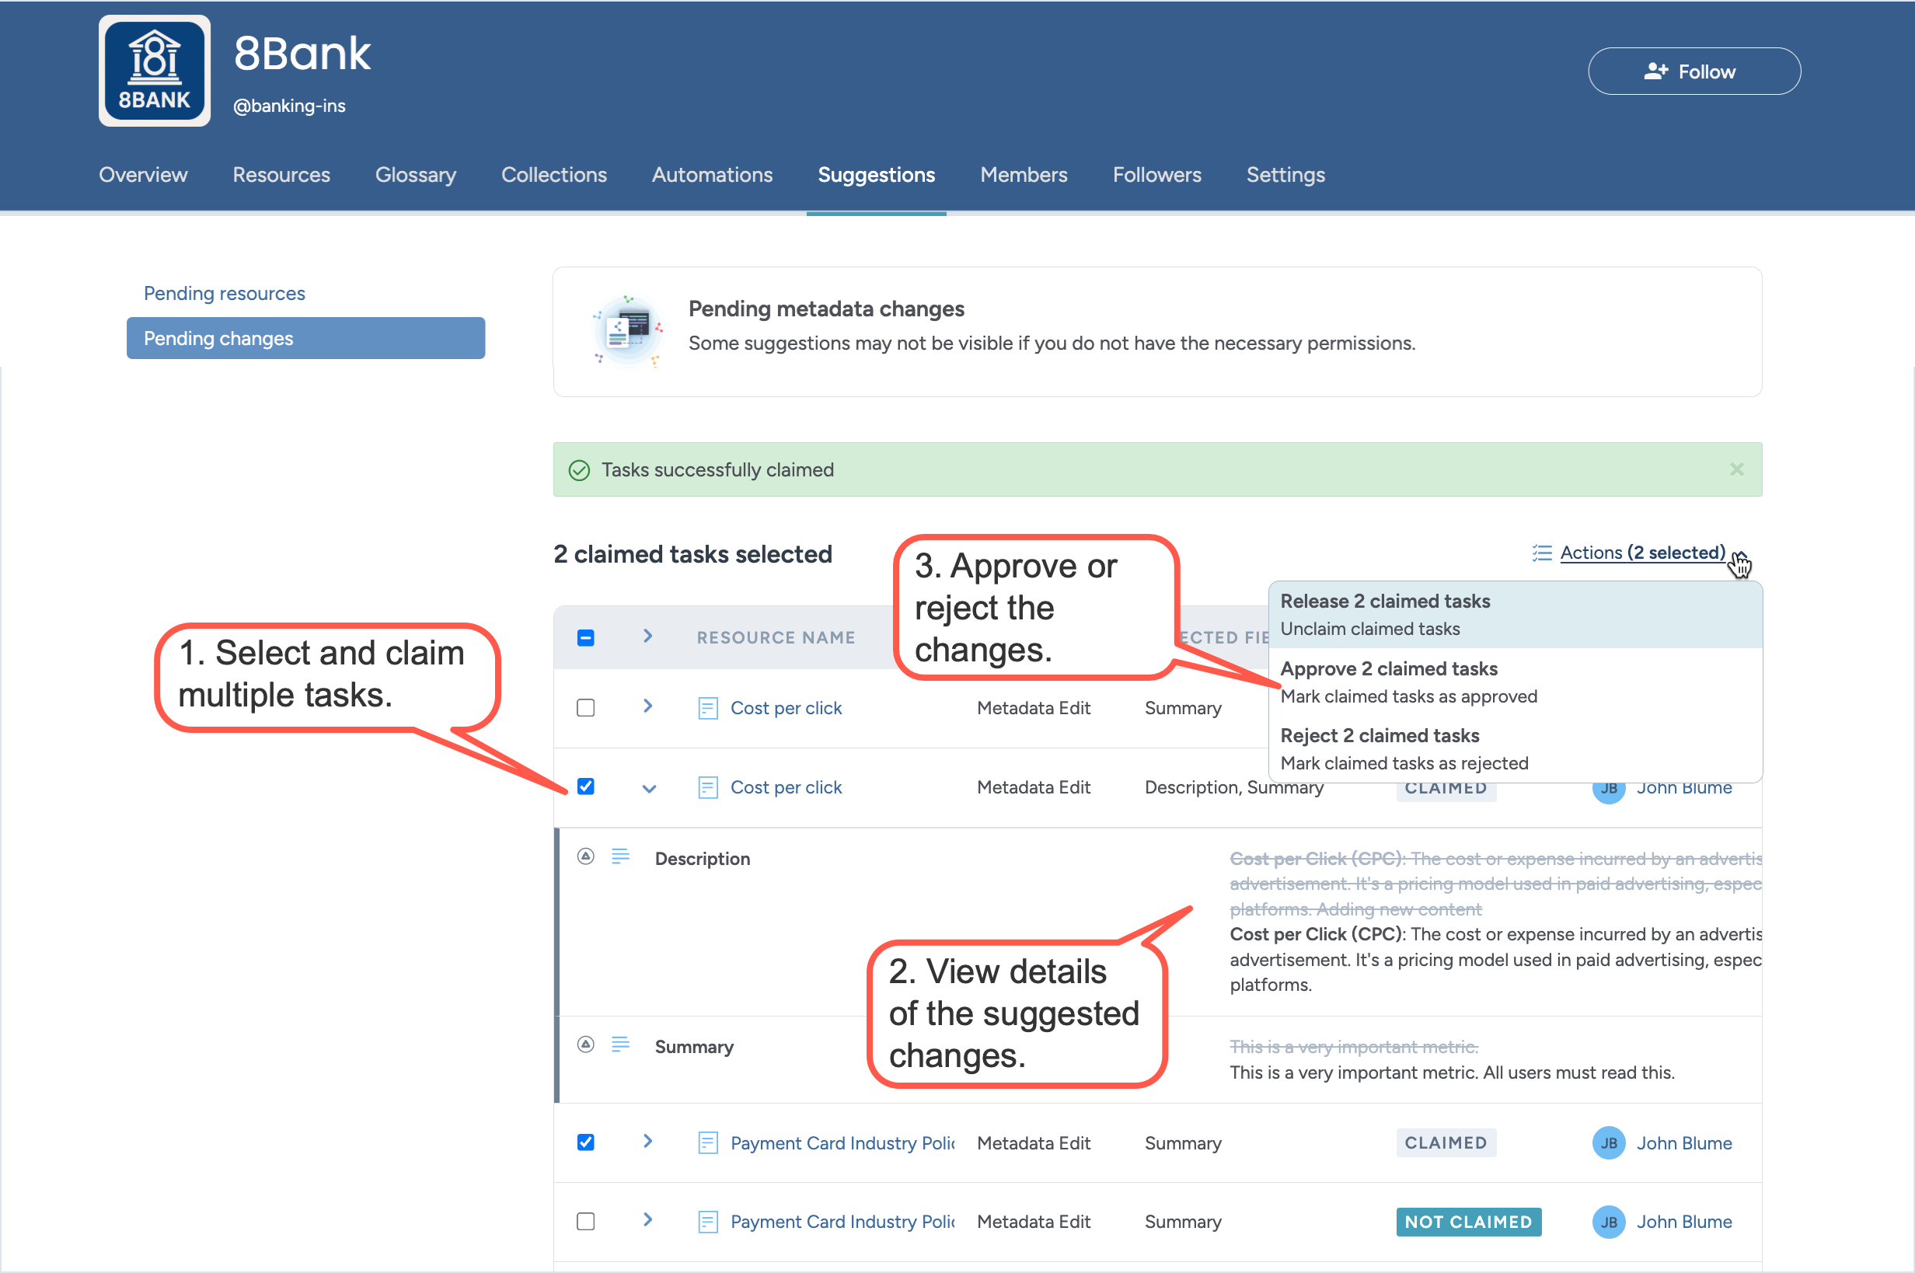Click the Follow button
The image size is (1915, 1273).
click(x=1694, y=71)
